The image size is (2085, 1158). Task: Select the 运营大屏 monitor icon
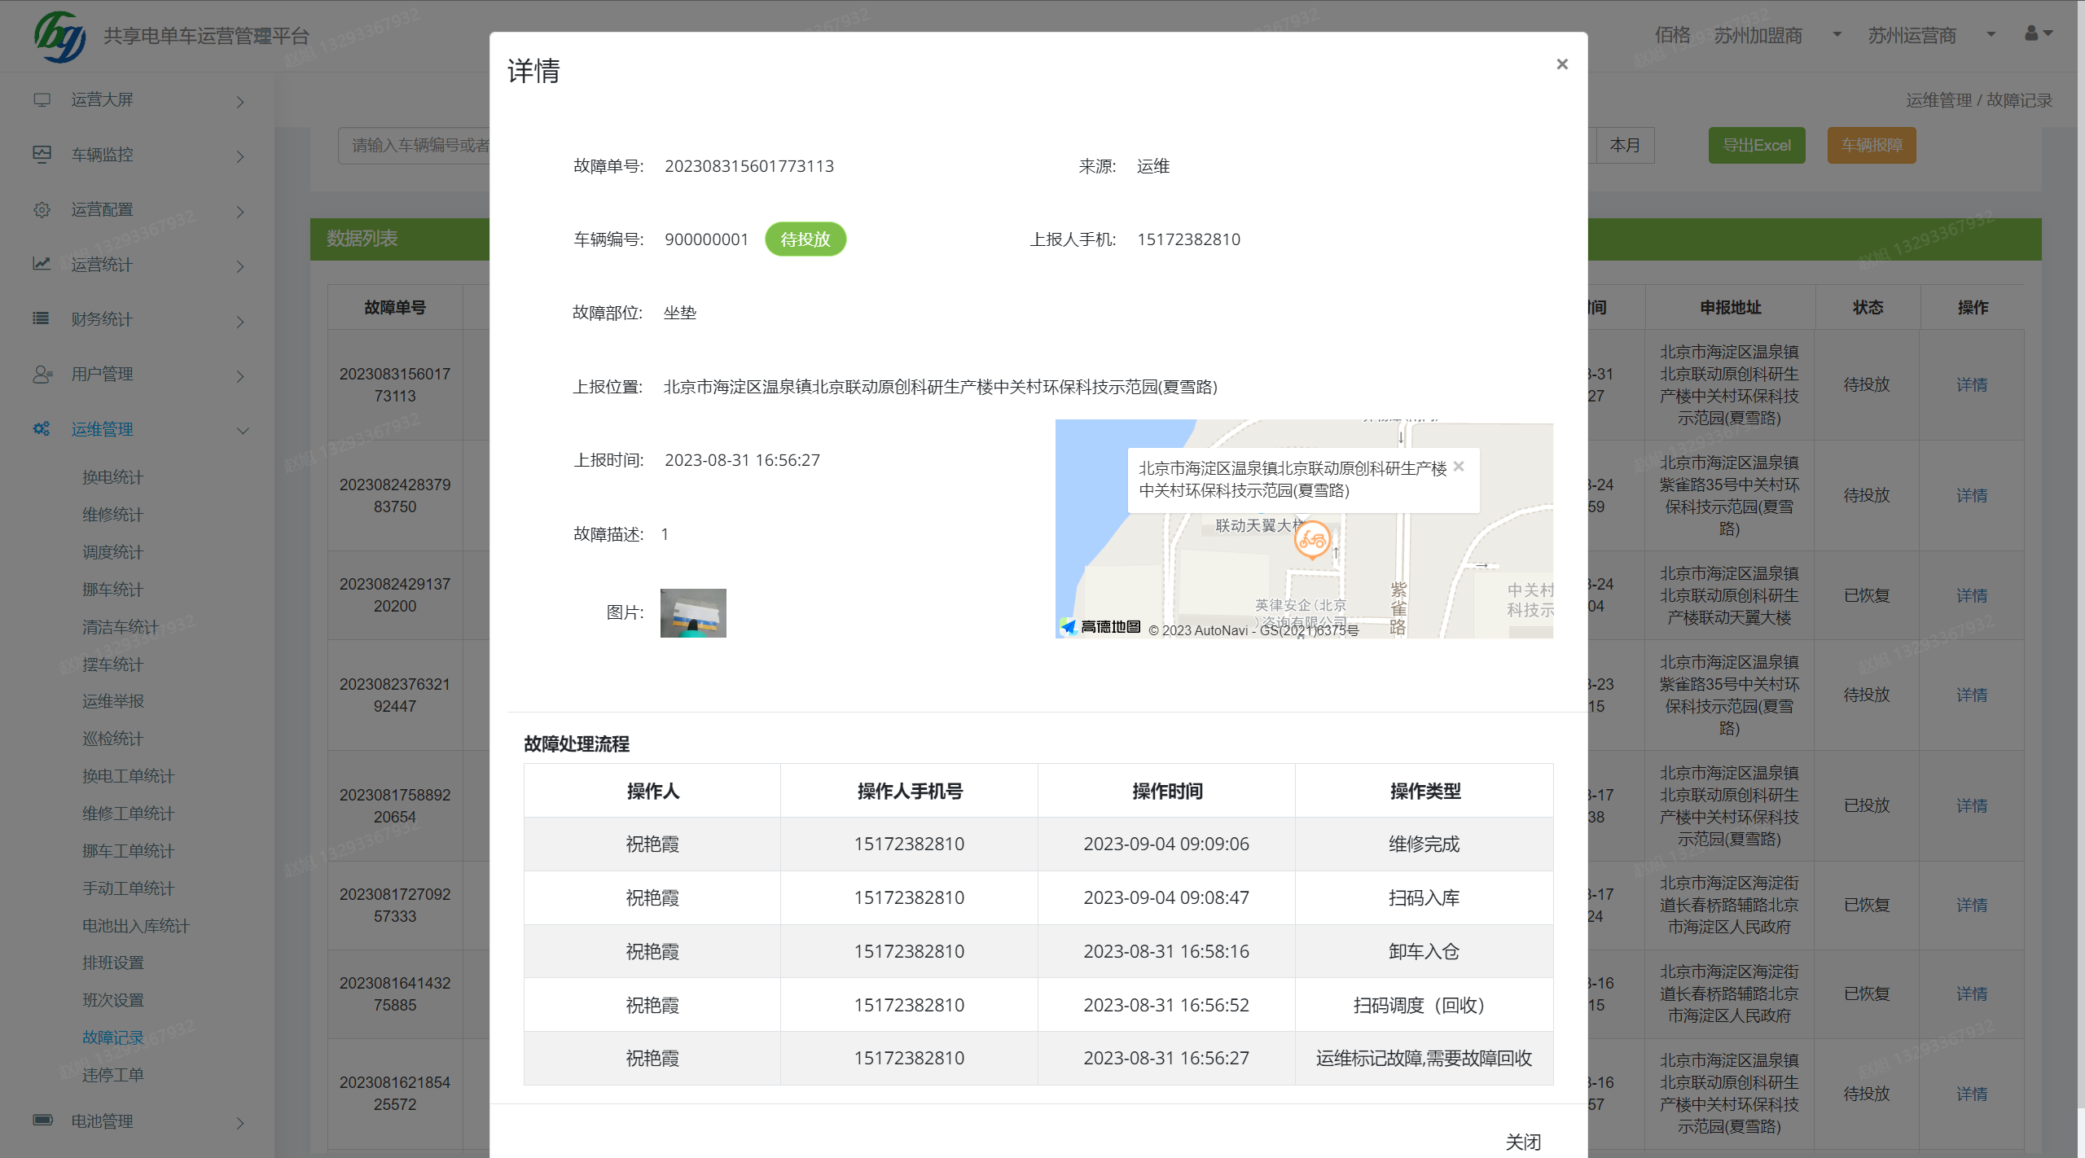pyautogui.click(x=42, y=99)
